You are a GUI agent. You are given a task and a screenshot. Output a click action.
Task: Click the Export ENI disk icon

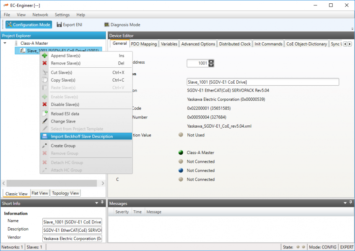(60, 25)
